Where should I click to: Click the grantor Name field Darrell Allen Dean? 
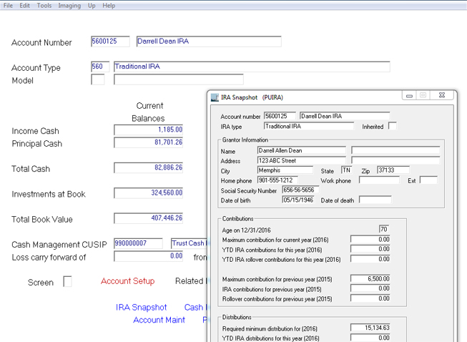pos(301,150)
